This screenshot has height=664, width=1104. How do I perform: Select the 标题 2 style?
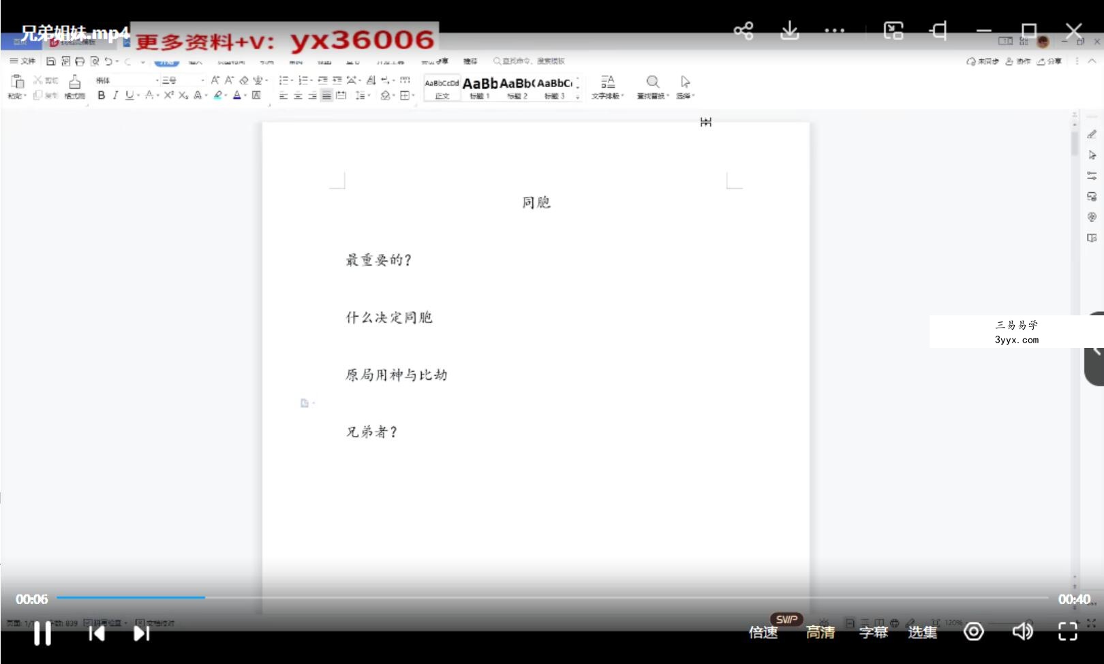pyautogui.click(x=517, y=89)
